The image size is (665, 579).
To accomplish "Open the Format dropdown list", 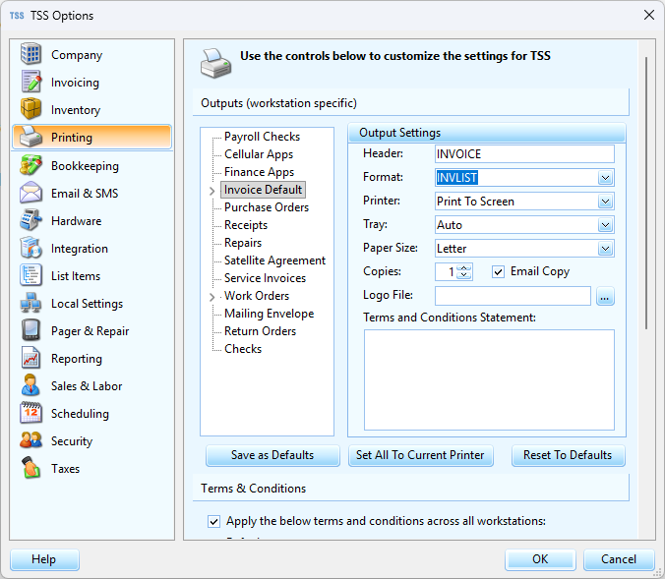I will tap(605, 178).
